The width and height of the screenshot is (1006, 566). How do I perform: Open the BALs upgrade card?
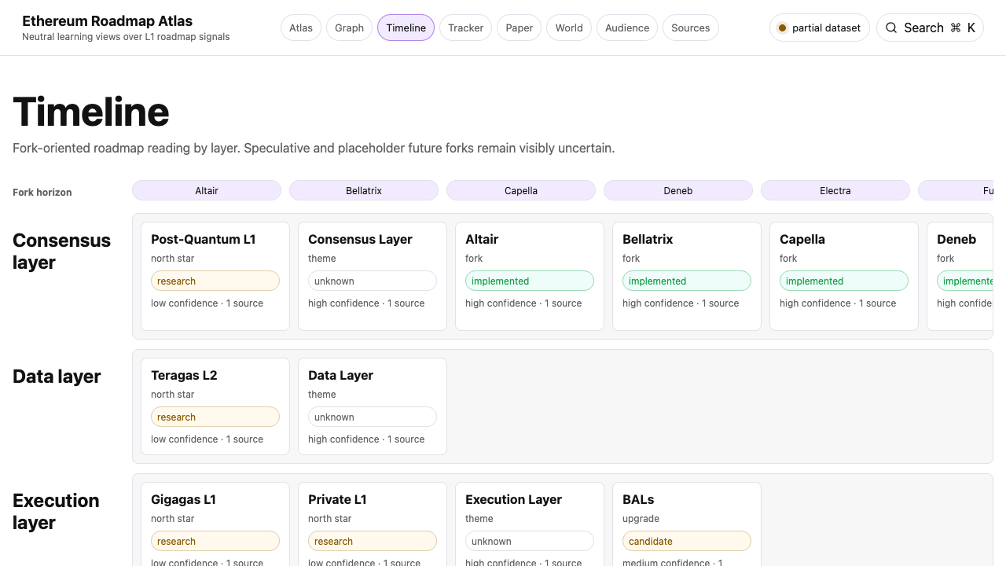click(x=687, y=524)
